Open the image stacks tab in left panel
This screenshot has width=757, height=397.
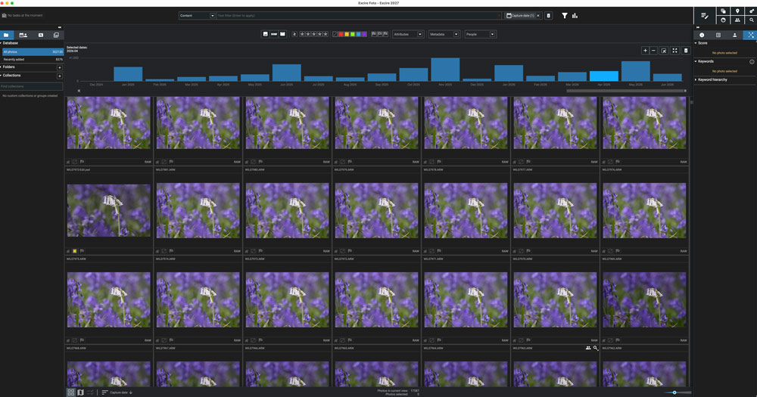(x=56, y=35)
